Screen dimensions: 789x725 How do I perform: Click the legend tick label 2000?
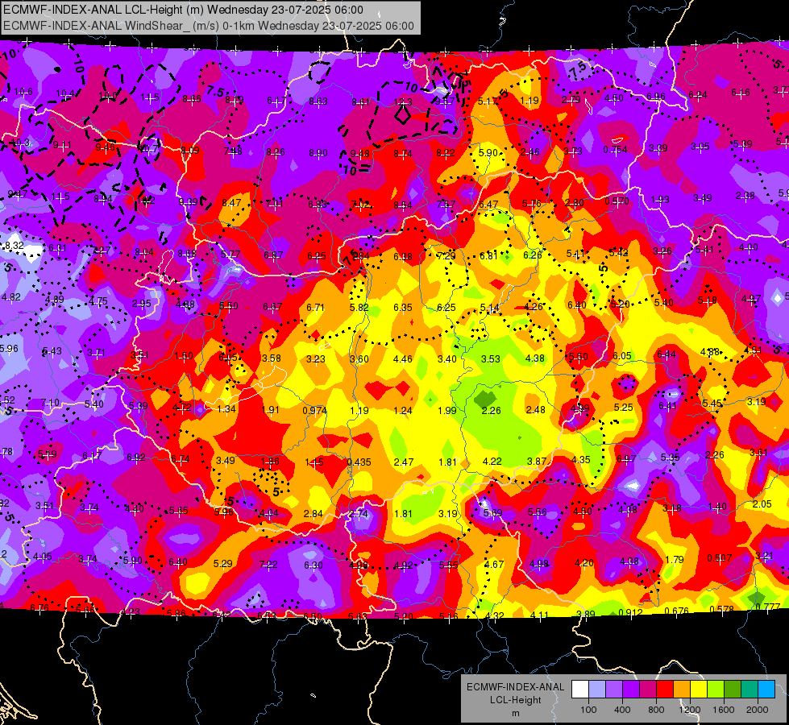click(758, 710)
